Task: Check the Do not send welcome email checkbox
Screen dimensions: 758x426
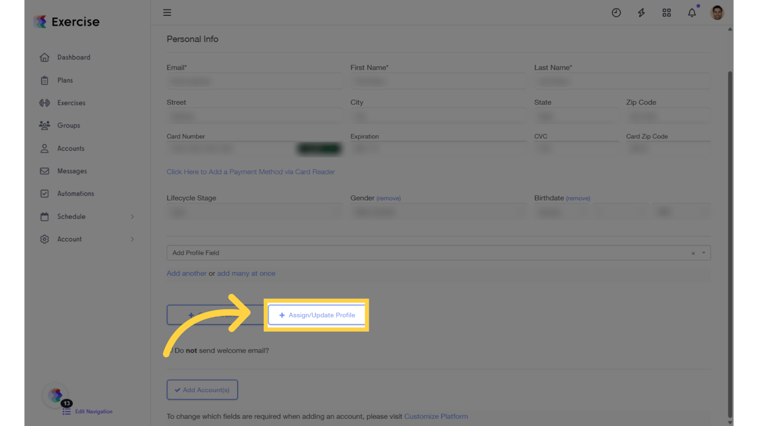Action: [170, 350]
